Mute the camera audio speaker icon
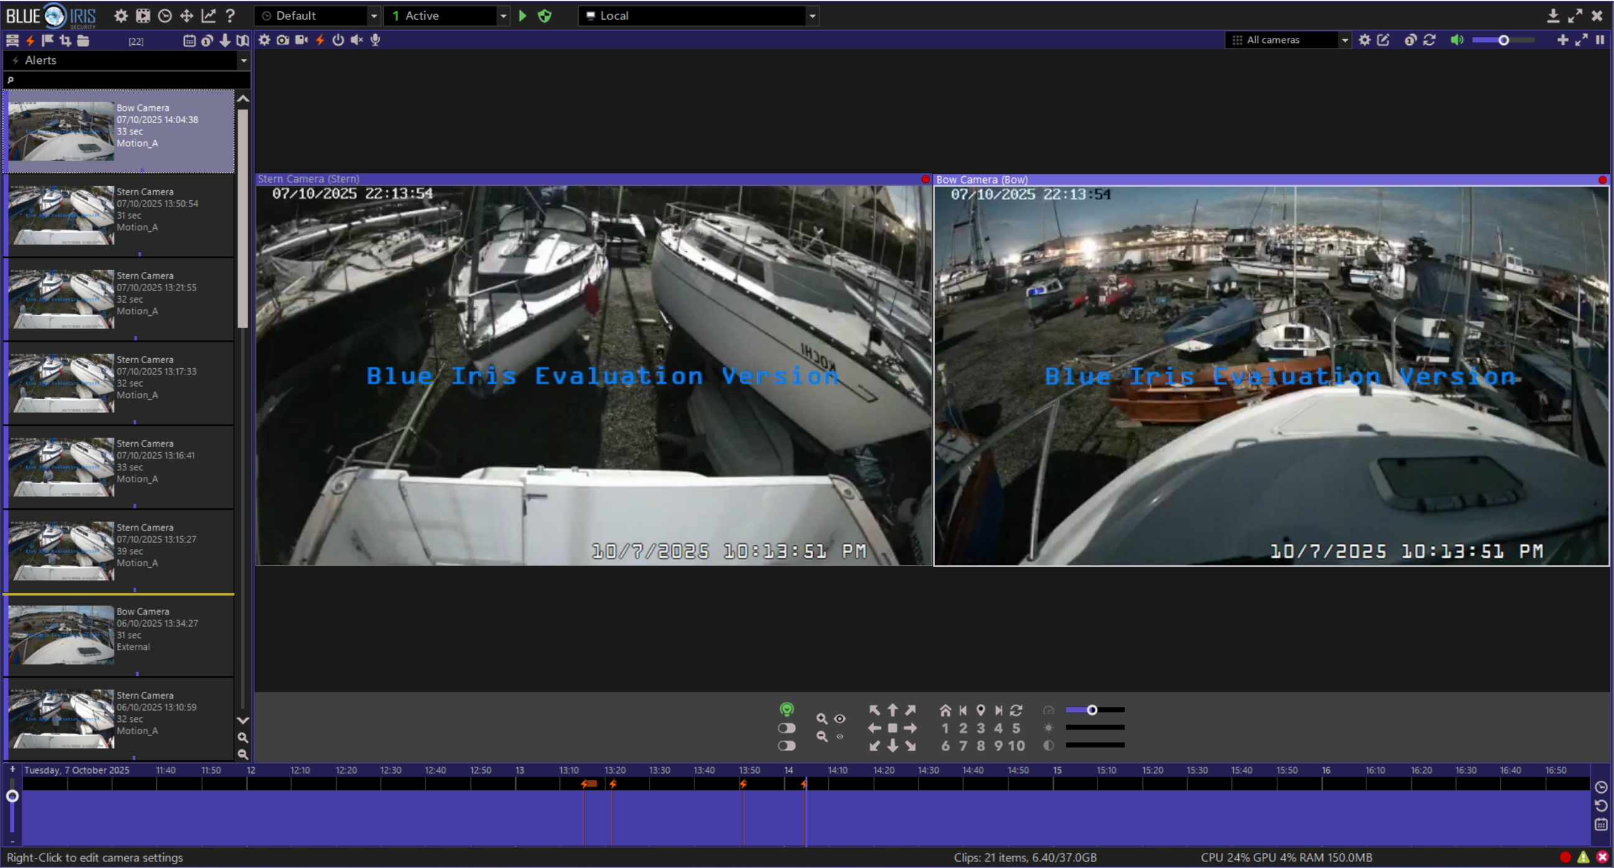This screenshot has height=868, width=1614. (x=357, y=40)
